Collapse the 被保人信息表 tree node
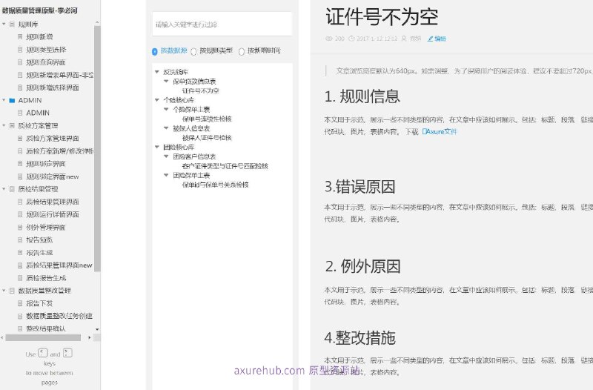593x390 pixels. click(166, 128)
